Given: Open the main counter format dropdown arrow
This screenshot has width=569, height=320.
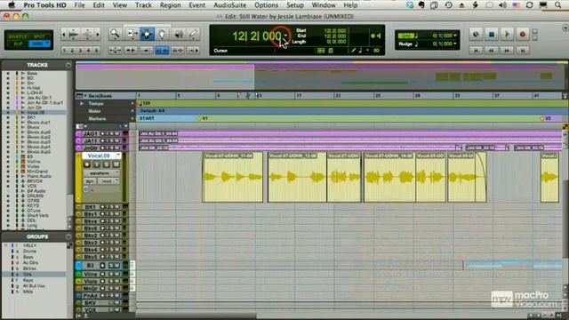Looking at the screenshot, I should (x=285, y=36).
